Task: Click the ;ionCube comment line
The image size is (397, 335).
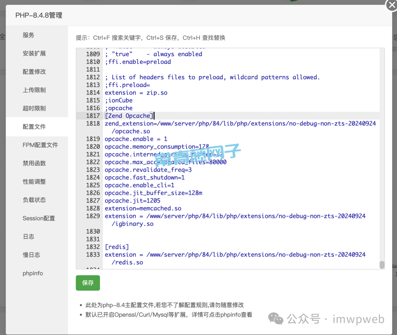Action: pyautogui.click(x=119, y=100)
